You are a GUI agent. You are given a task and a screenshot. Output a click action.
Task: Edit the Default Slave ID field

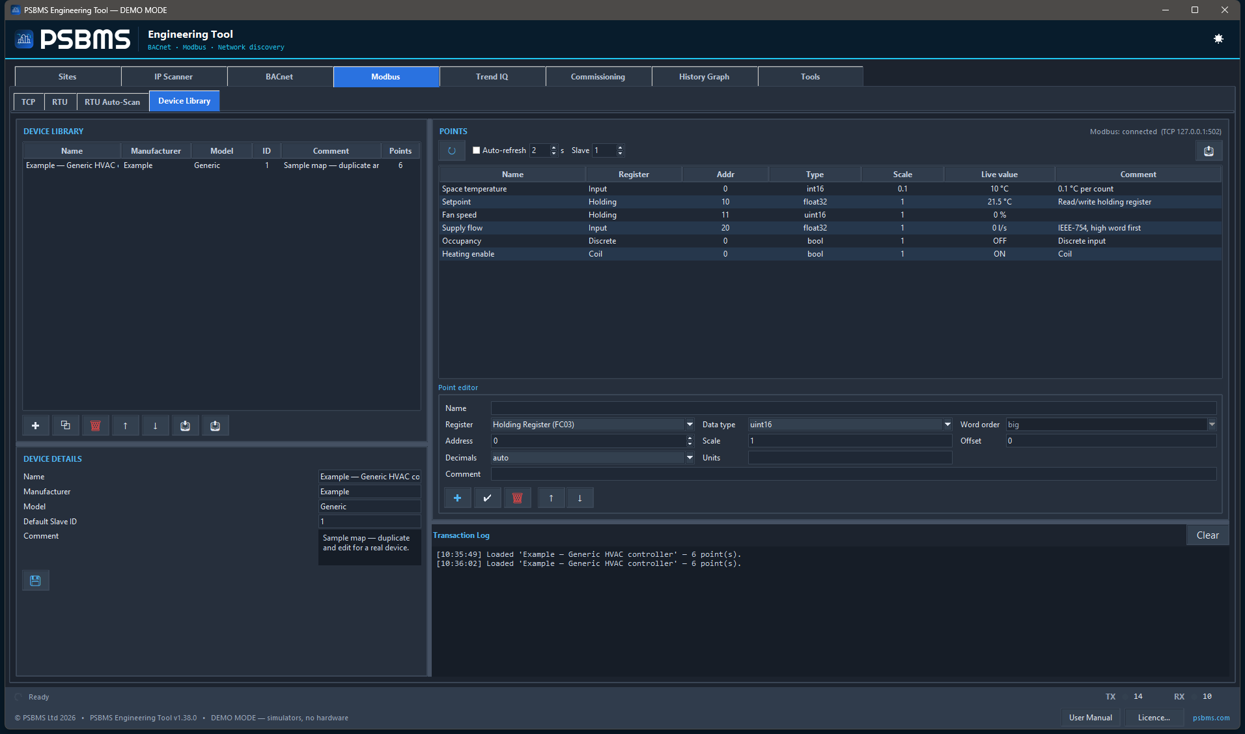[370, 522]
